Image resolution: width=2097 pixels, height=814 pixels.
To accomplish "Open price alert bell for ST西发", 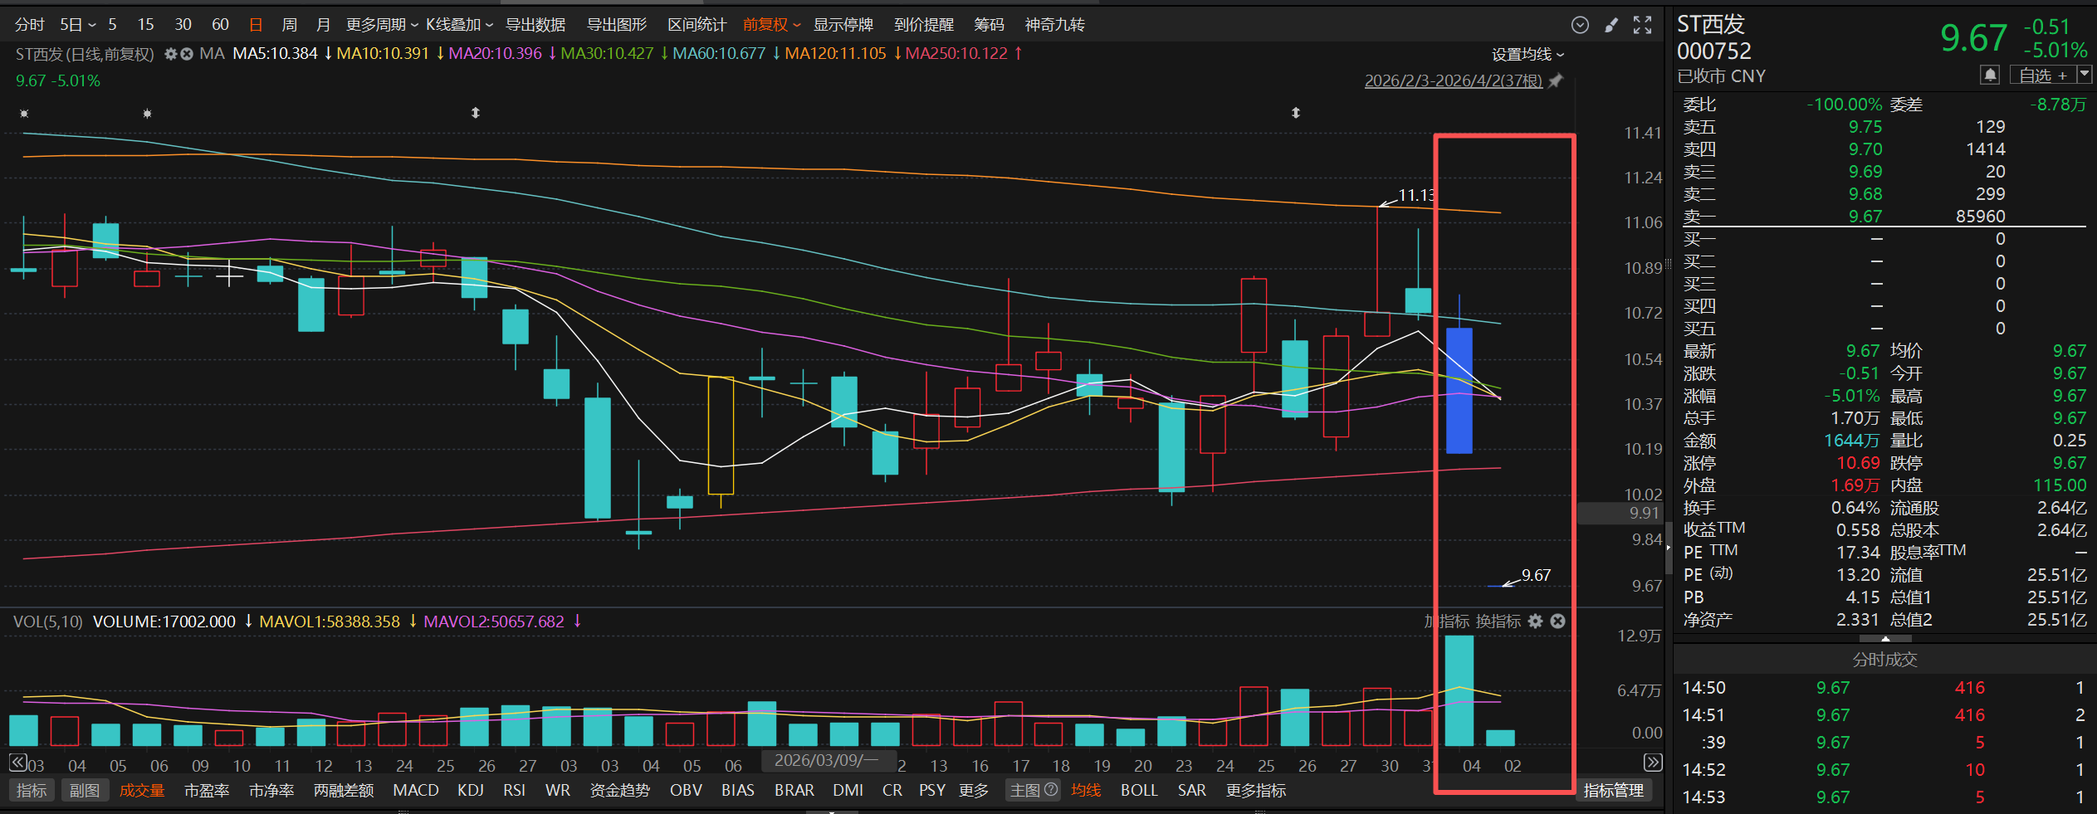I will click(1990, 76).
